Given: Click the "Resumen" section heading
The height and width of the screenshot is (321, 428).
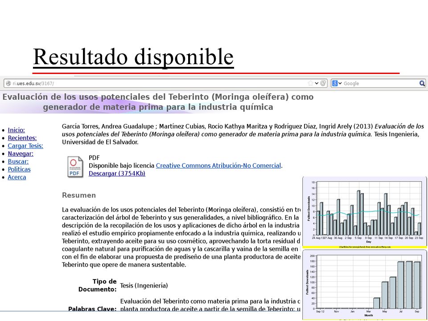Looking at the screenshot, I should click(79, 195).
